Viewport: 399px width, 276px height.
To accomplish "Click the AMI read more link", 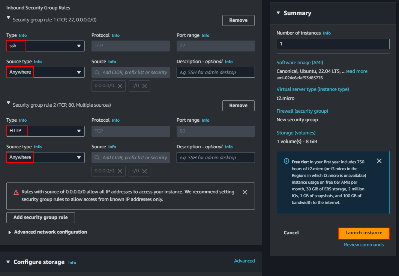I will coord(356,71).
